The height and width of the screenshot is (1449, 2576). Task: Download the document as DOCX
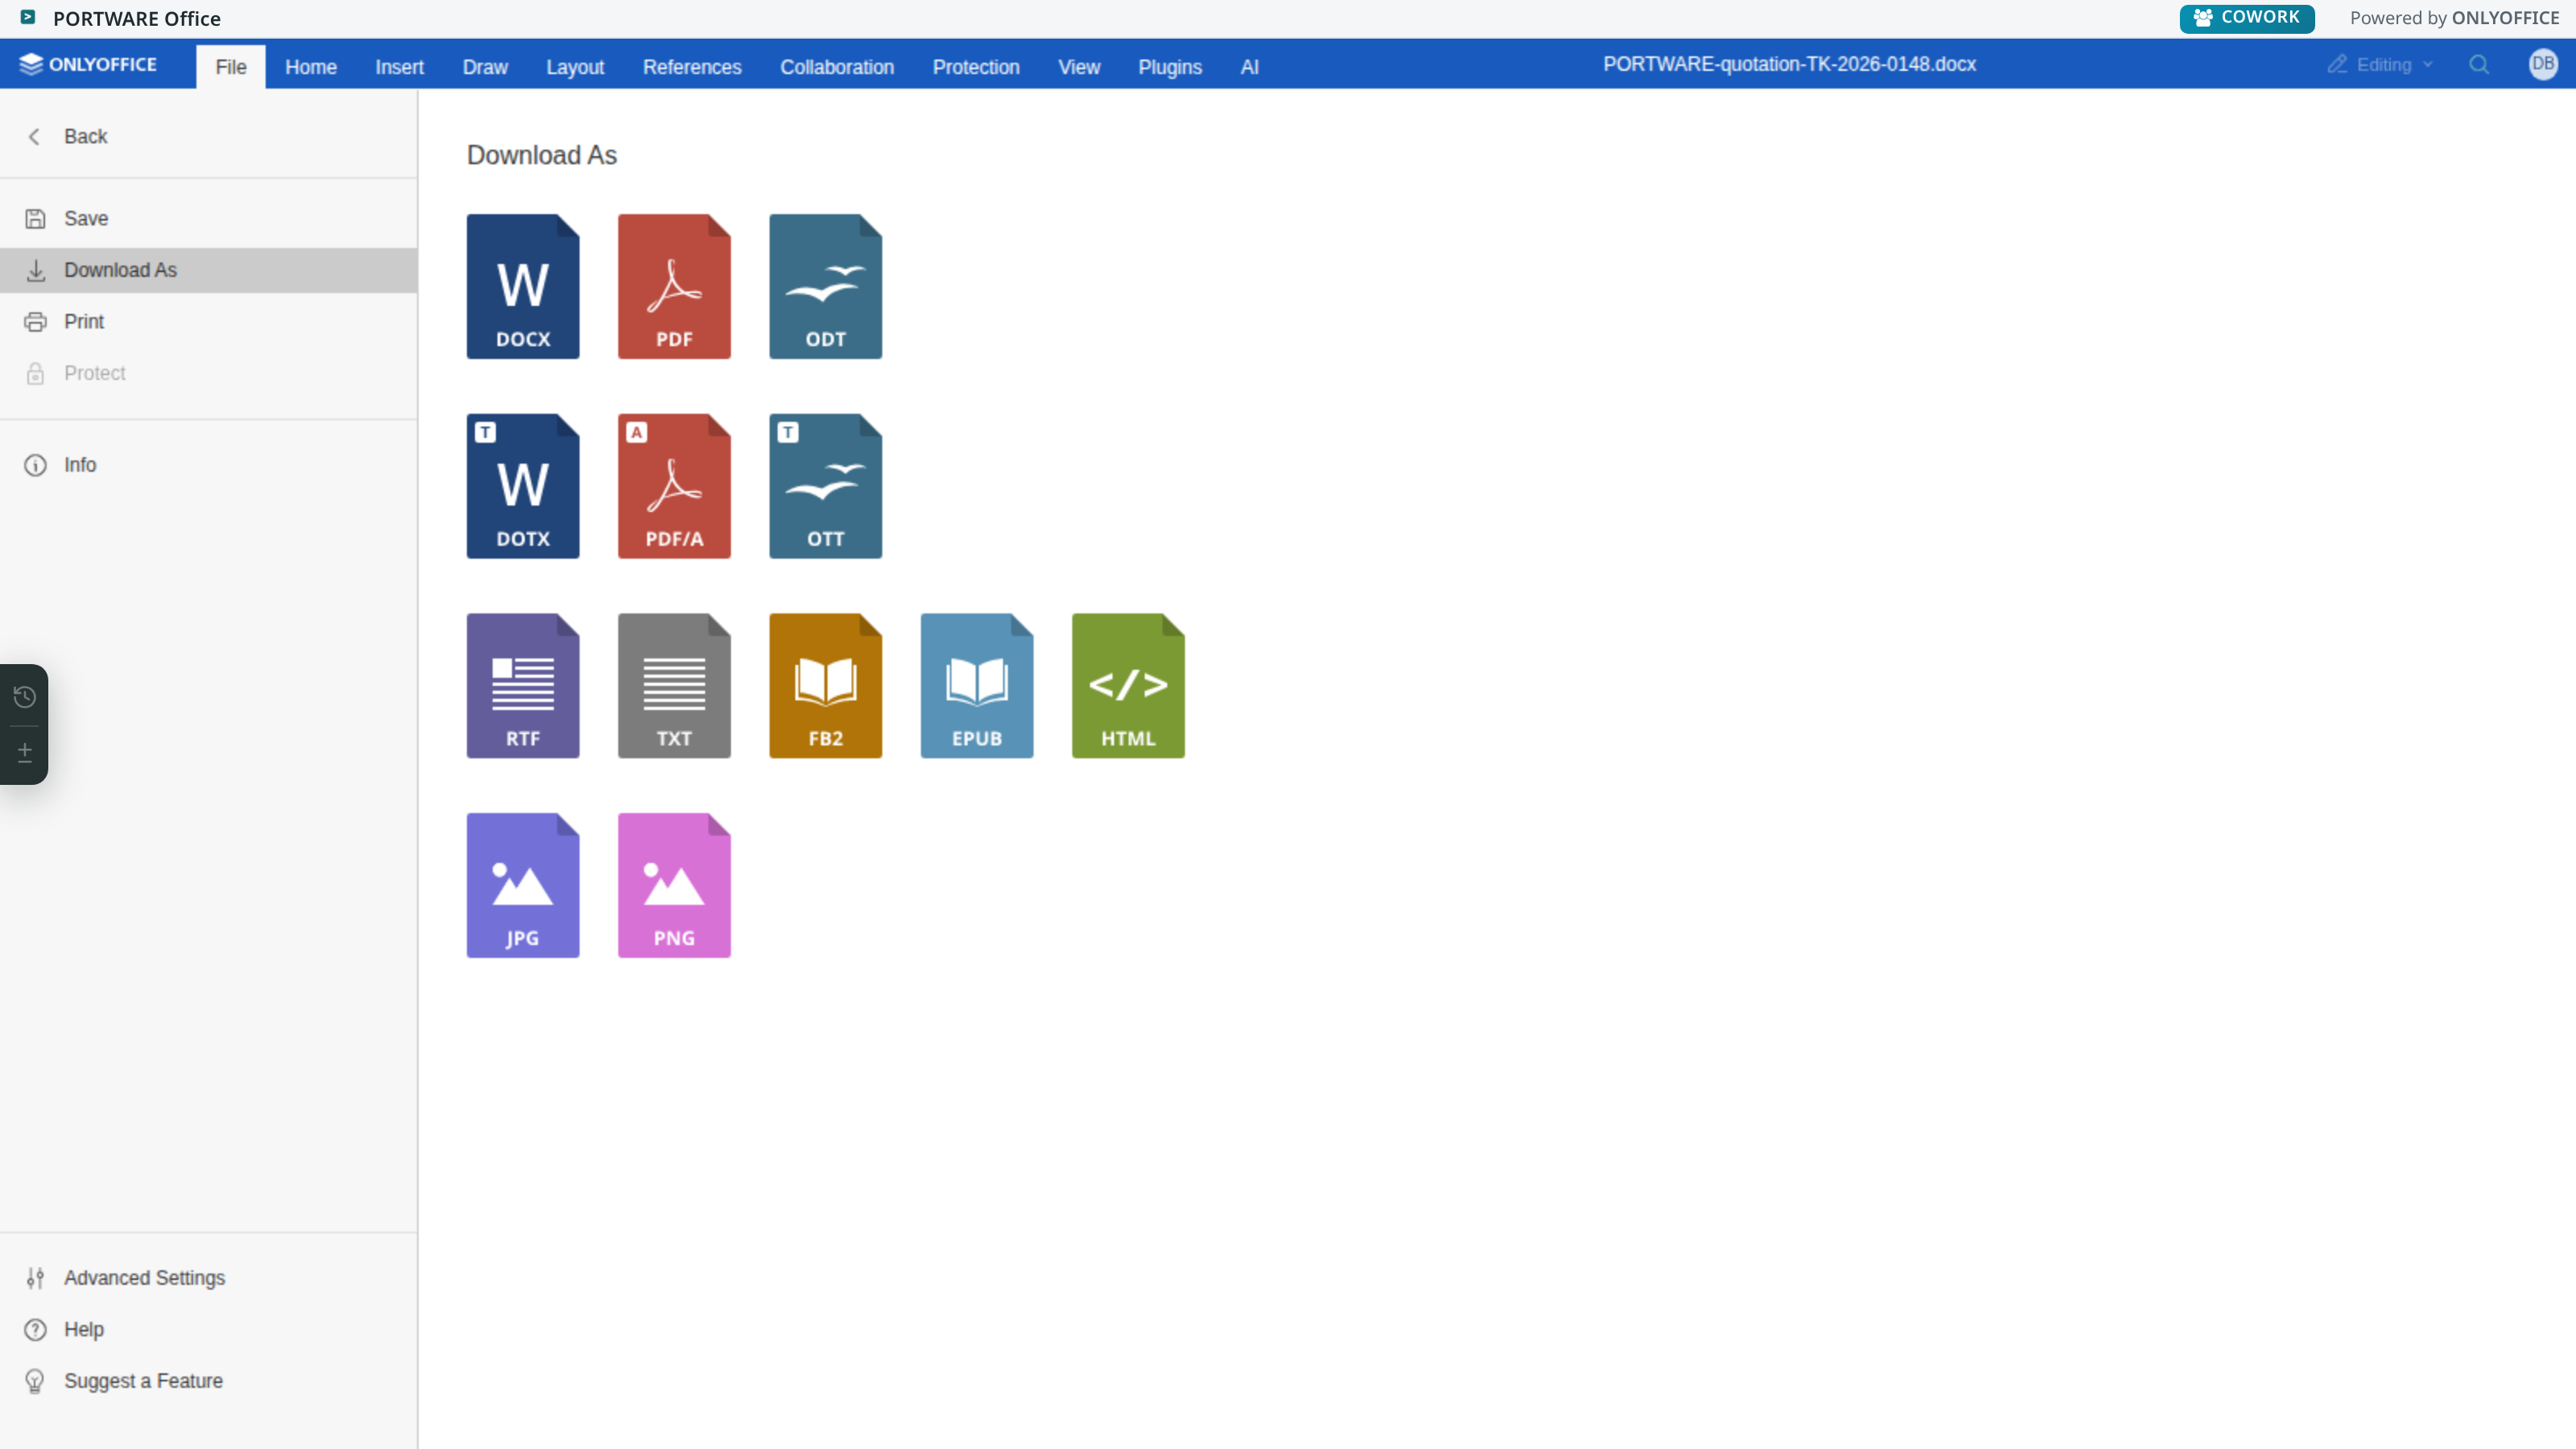tap(523, 286)
